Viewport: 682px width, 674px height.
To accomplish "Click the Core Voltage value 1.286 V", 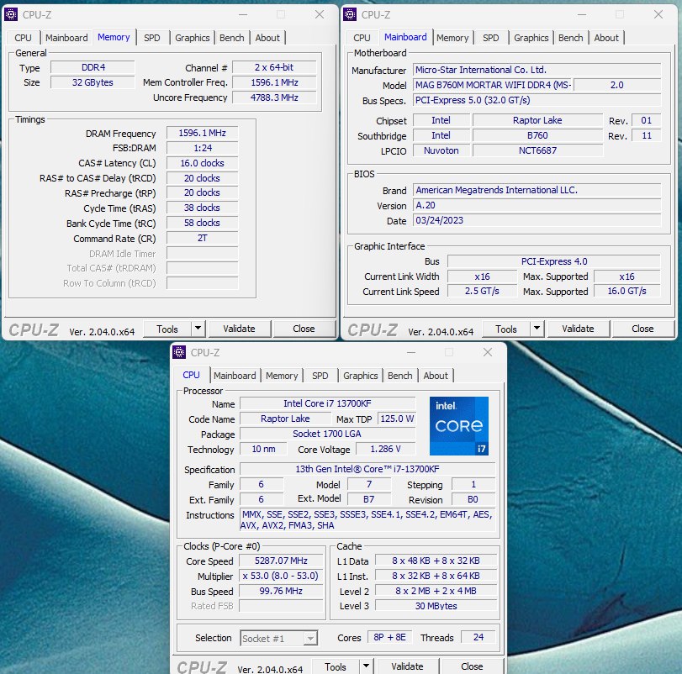I will point(386,449).
